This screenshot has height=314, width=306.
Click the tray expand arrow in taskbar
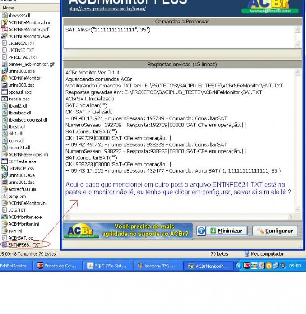coord(238,266)
